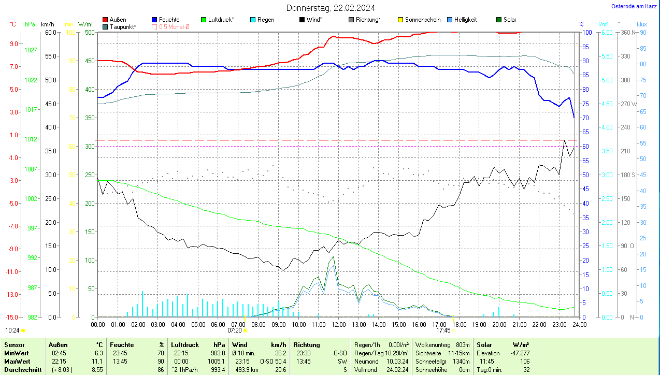Open the Osterode am Harz link
Image resolution: width=660 pixels, height=375 pixels.
tap(634, 6)
